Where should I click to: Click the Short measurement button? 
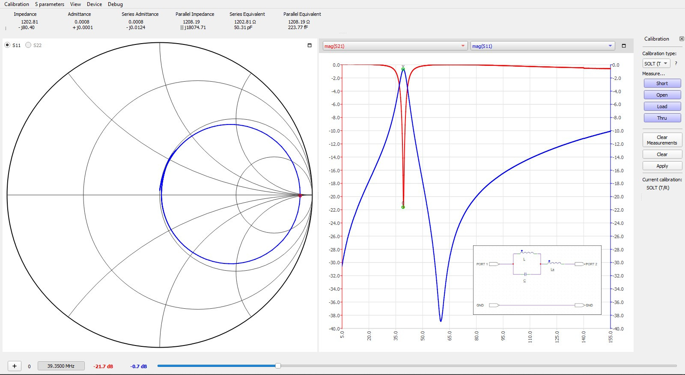(x=662, y=83)
